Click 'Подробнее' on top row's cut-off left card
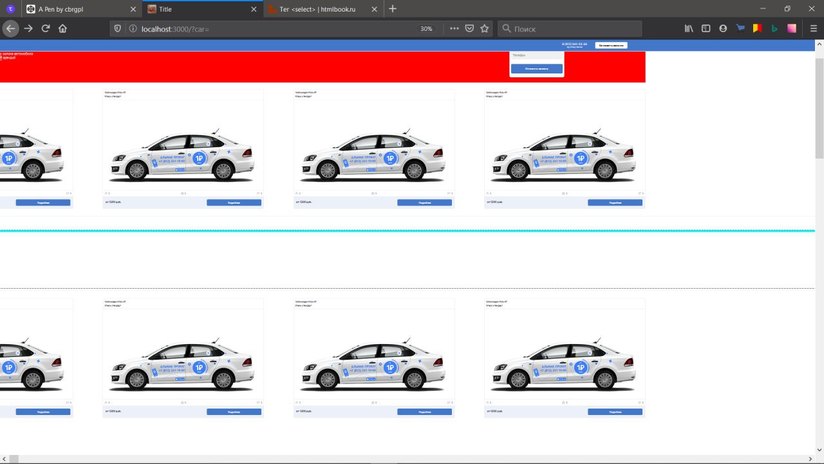Screen dimensions: 824x464 (x=43, y=202)
